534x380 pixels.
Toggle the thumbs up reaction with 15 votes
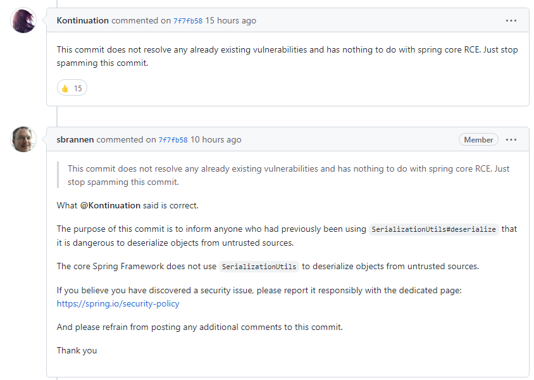(x=72, y=88)
